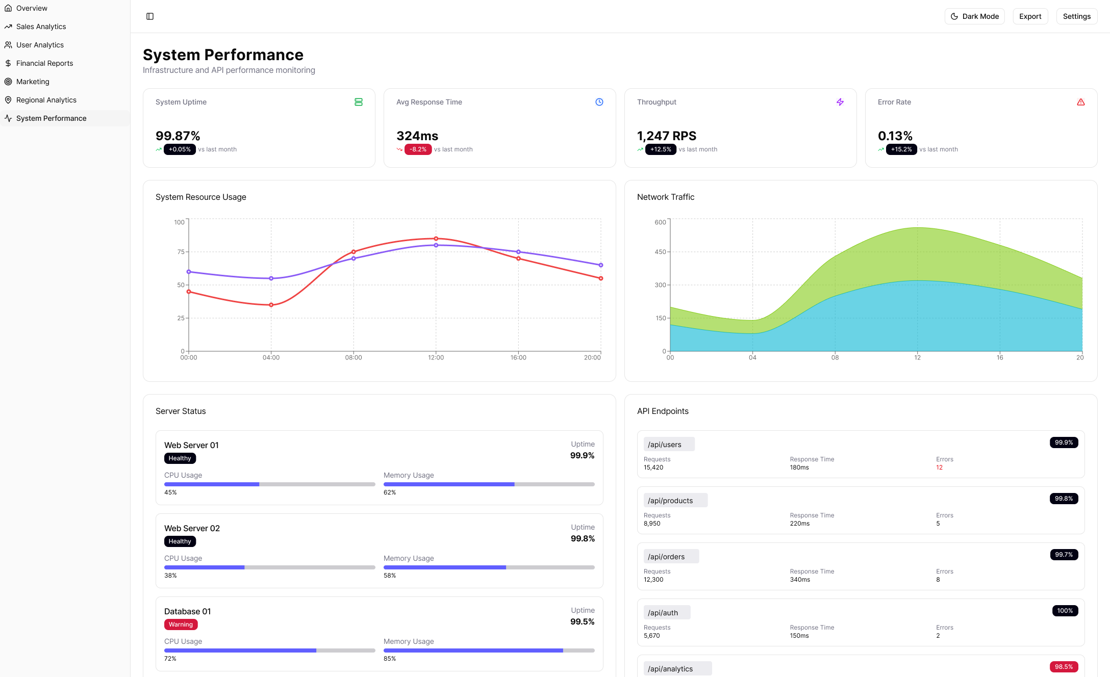The height and width of the screenshot is (677, 1110).
Task: Click the Regional Analytics map pin icon
Action: (8, 100)
